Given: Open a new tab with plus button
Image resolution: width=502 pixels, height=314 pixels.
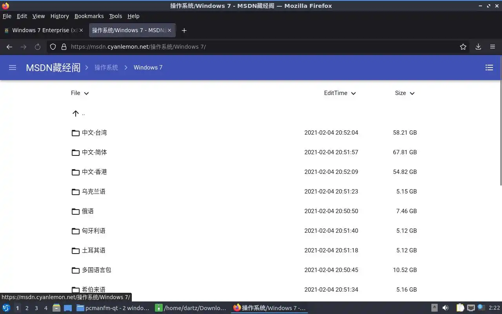Looking at the screenshot, I should (x=184, y=30).
